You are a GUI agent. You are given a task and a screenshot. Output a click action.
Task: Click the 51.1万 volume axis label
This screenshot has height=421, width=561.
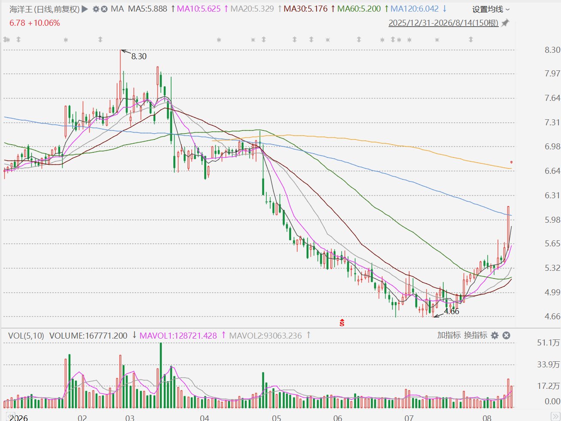pyautogui.click(x=549, y=342)
